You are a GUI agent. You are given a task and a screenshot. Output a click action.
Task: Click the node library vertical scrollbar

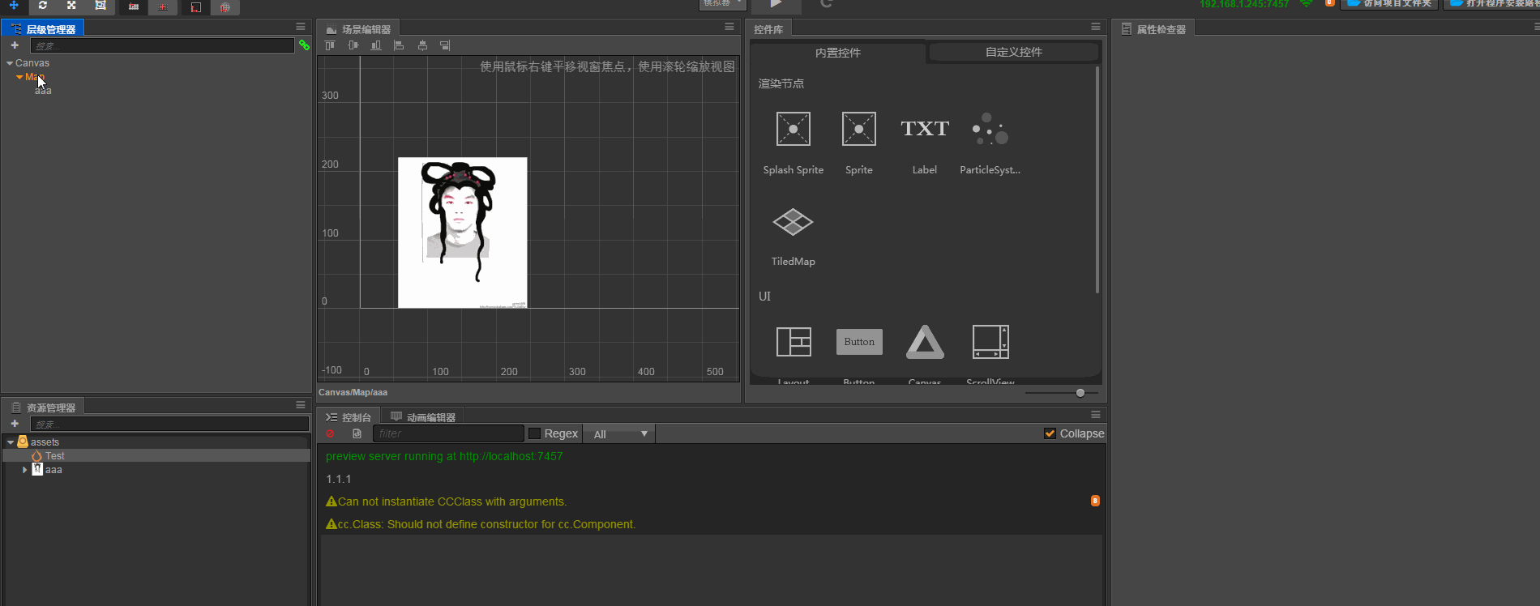[1097, 180]
